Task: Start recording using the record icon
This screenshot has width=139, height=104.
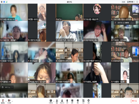Action: point(78,101)
